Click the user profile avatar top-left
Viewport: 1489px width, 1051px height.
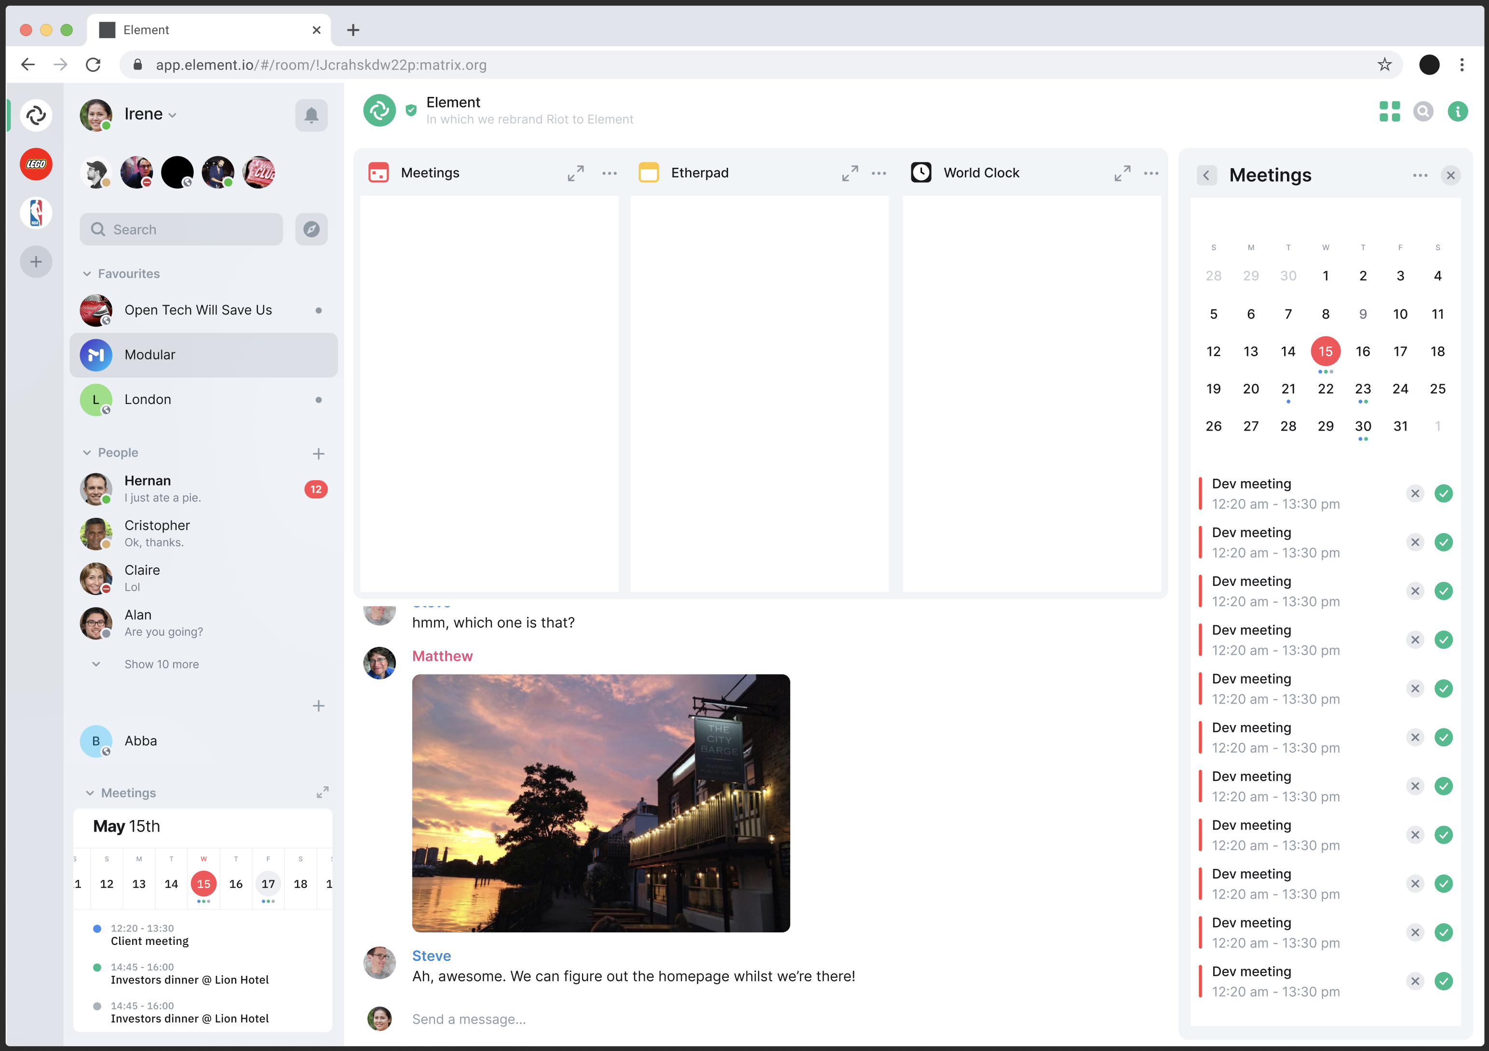[95, 113]
